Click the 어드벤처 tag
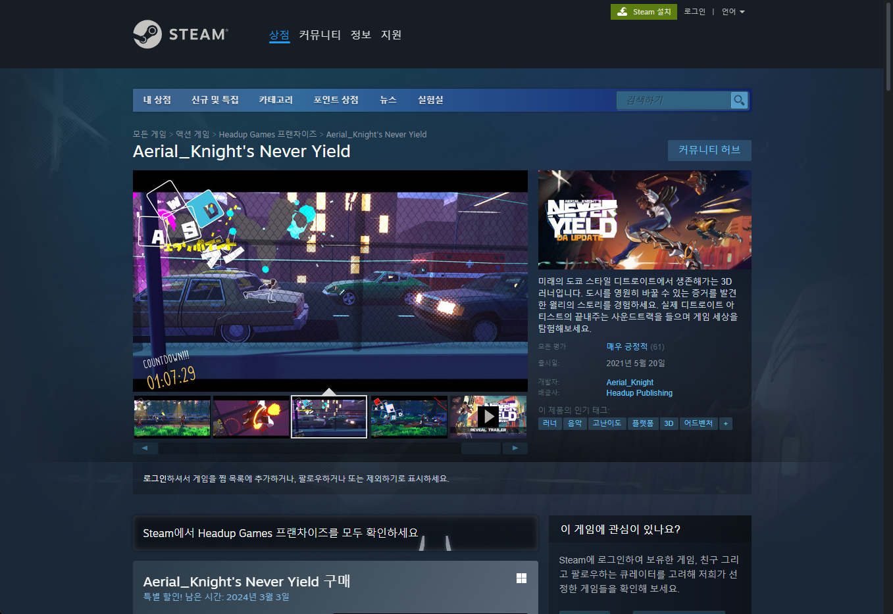 pyautogui.click(x=699, y=423)
